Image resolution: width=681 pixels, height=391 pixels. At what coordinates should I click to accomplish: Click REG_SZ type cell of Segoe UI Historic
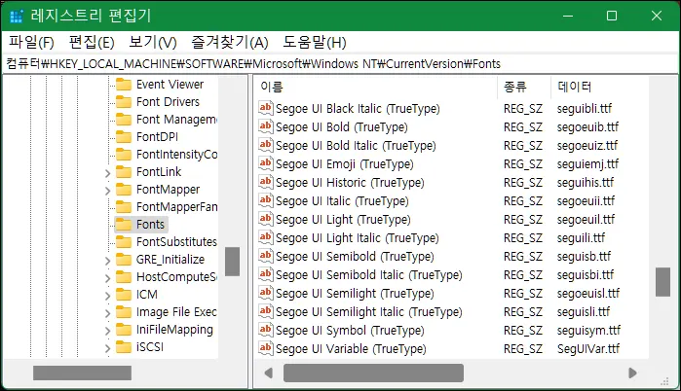pos(523,183)
